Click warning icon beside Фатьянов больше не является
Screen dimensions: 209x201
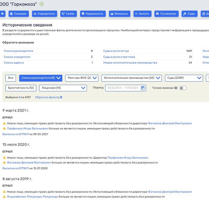[4, 163]
